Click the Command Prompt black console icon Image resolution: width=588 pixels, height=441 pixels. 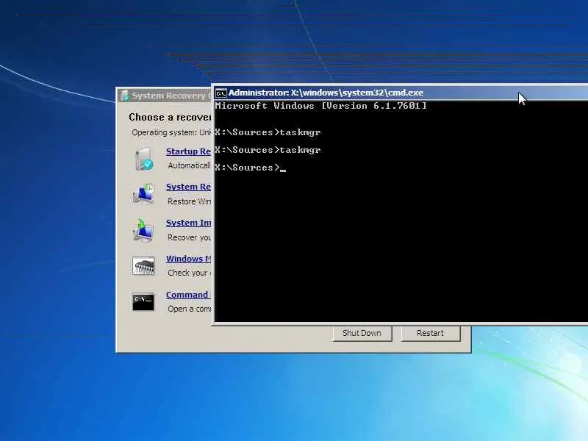click(x=143, y=301)
